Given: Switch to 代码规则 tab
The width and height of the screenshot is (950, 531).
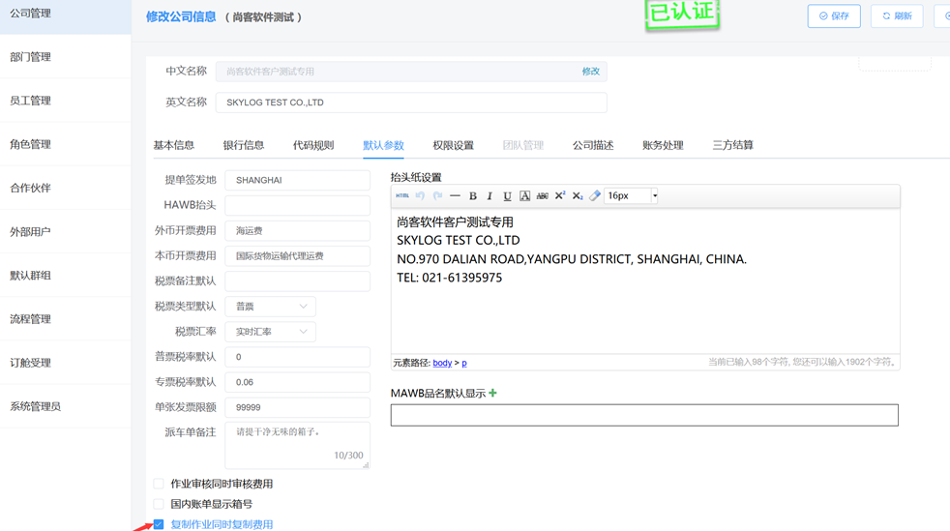Looking at the screenshot, I should click(313, 145).
